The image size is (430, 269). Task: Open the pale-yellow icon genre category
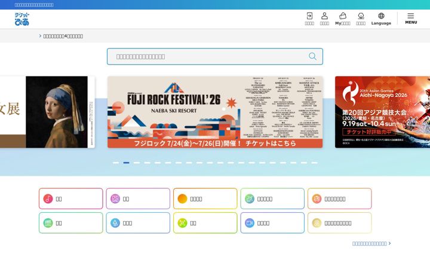tap(339, 222)
